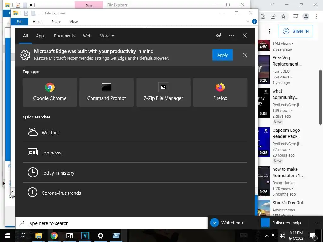The height and width of the screenshot is (242, 323).
Task: Open Quick Access Toolbar dropdown in File Explorer
Action: tap(39, 13)
